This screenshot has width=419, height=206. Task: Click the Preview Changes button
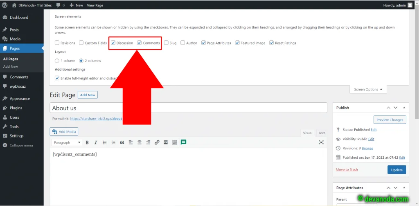click(x=390, y=120)
